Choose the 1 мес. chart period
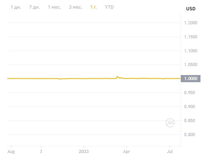Image resolution: width=206 pixels, height=162 pixels. 54,7
